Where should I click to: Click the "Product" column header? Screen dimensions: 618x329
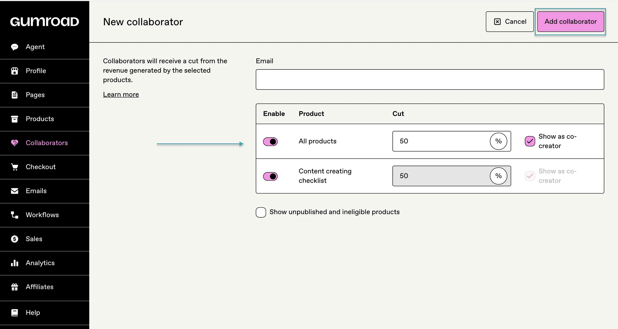pos(311,114)
